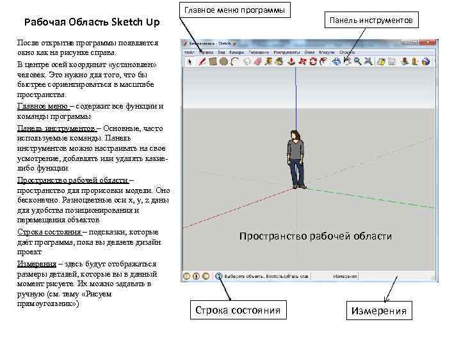Pick the Tape Measure tool
461x345 pixels.
268,61
